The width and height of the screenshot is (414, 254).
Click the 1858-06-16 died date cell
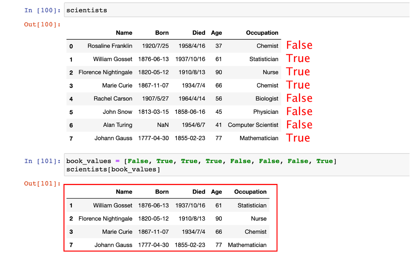190,112
